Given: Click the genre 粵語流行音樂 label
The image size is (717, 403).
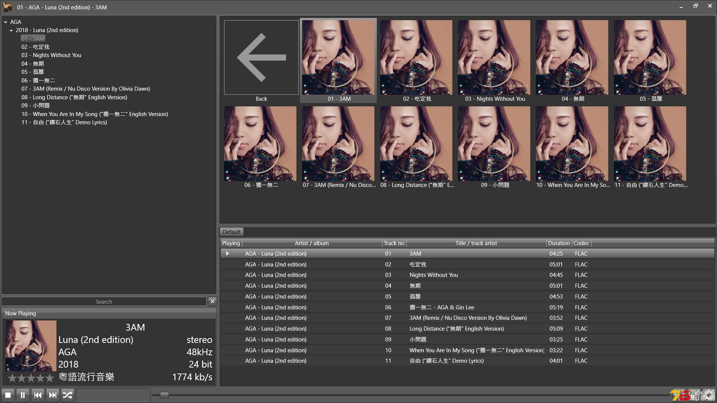Looking at the screenshot, I should coord(86,377).
